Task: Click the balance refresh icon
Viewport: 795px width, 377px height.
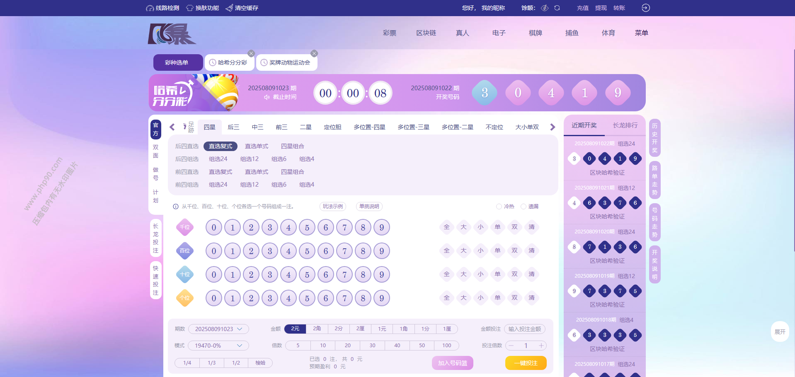Action: click(x=557, y=8)
